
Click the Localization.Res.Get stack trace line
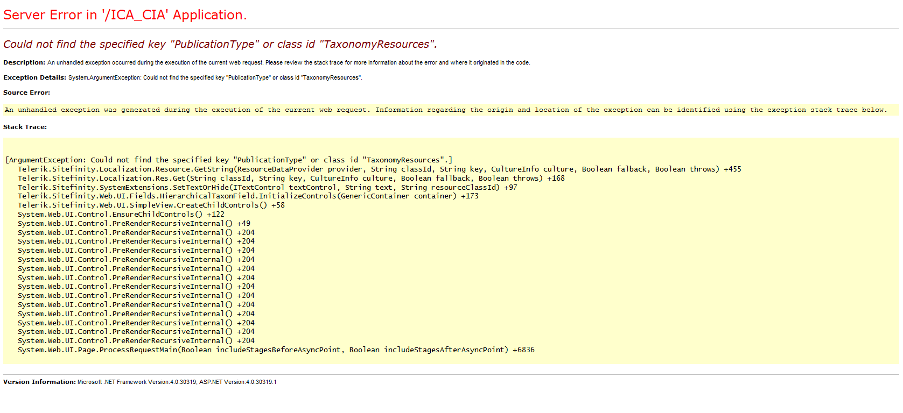coord(291,178)
